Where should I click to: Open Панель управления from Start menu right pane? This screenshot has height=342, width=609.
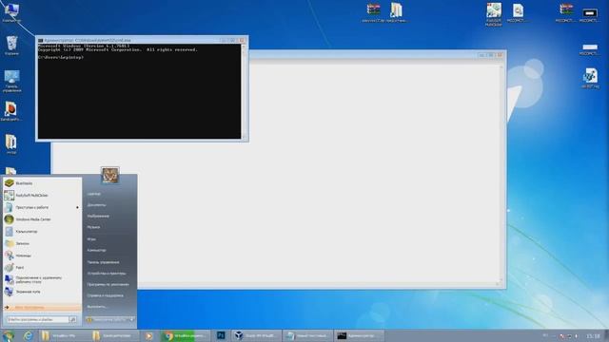pos(103,262)
